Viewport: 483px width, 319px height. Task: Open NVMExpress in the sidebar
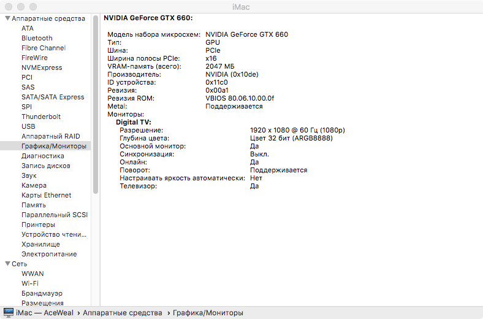42,68
